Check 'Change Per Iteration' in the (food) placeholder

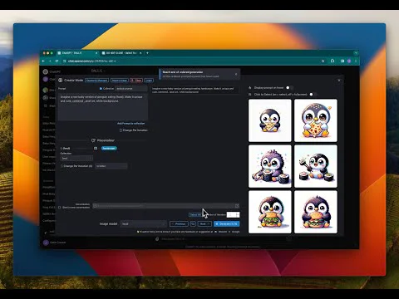pyautogui.click(x=62, y=166)
